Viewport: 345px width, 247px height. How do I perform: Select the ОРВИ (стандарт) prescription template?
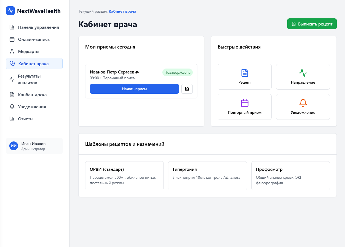[124, 175]
